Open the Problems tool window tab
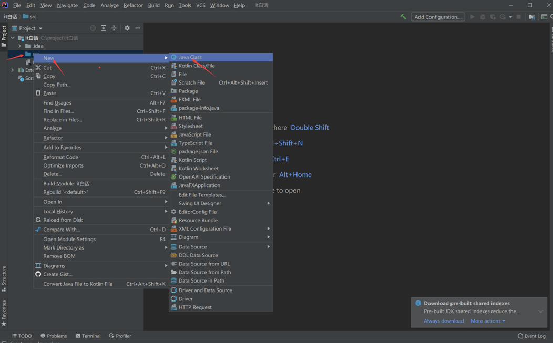Screen dimensions: 553x343 pyautogui.click(x=54, y=336)
